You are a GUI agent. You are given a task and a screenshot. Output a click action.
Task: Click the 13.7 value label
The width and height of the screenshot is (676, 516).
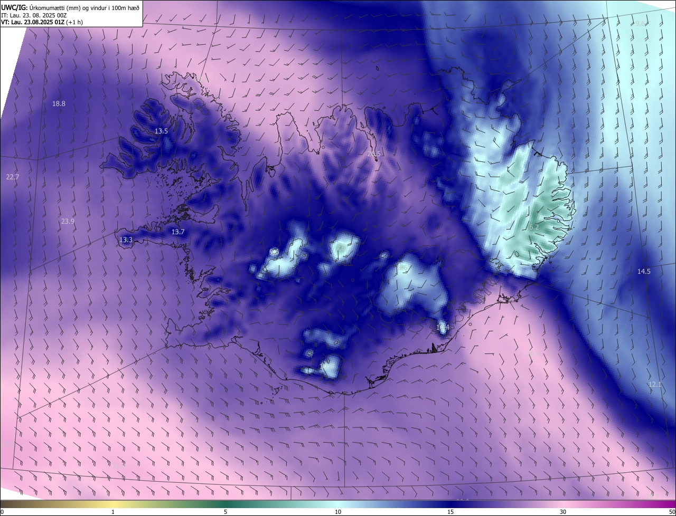(x=178, y=232)
